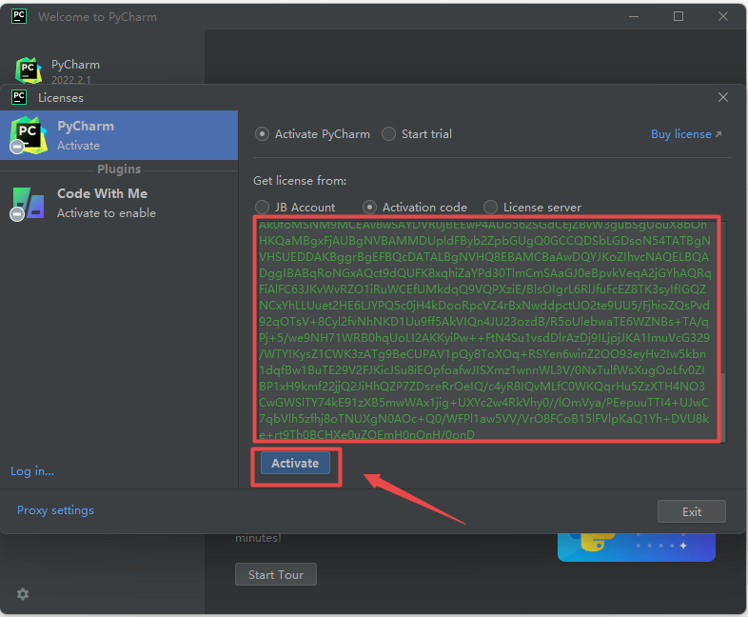Close the Licenses dialog
This screenshot has width=748, height=617.
[723, 97]
